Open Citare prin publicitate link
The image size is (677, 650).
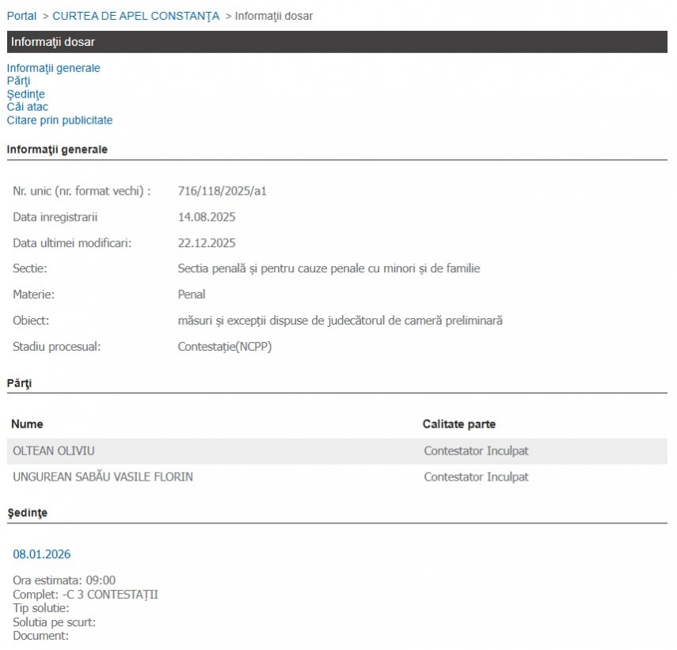coord(59,120)
